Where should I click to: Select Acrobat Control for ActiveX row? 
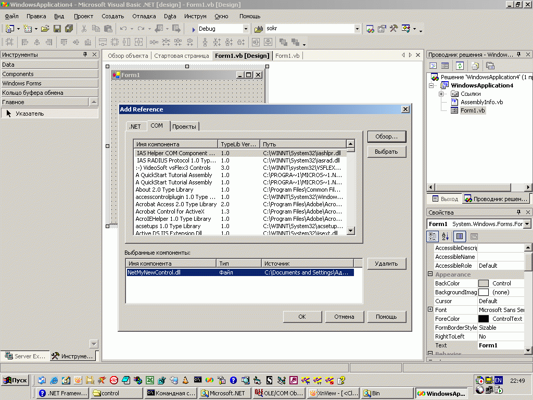click(240, 211)
